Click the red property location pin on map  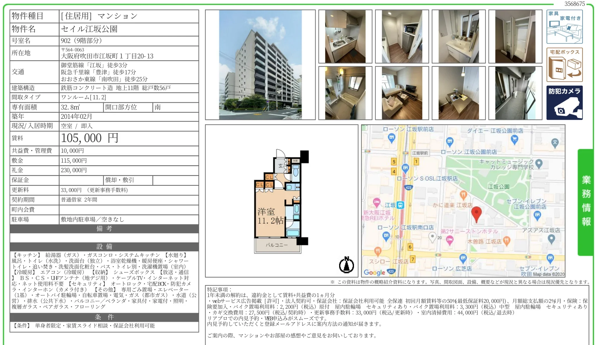[x=476, y=214]
